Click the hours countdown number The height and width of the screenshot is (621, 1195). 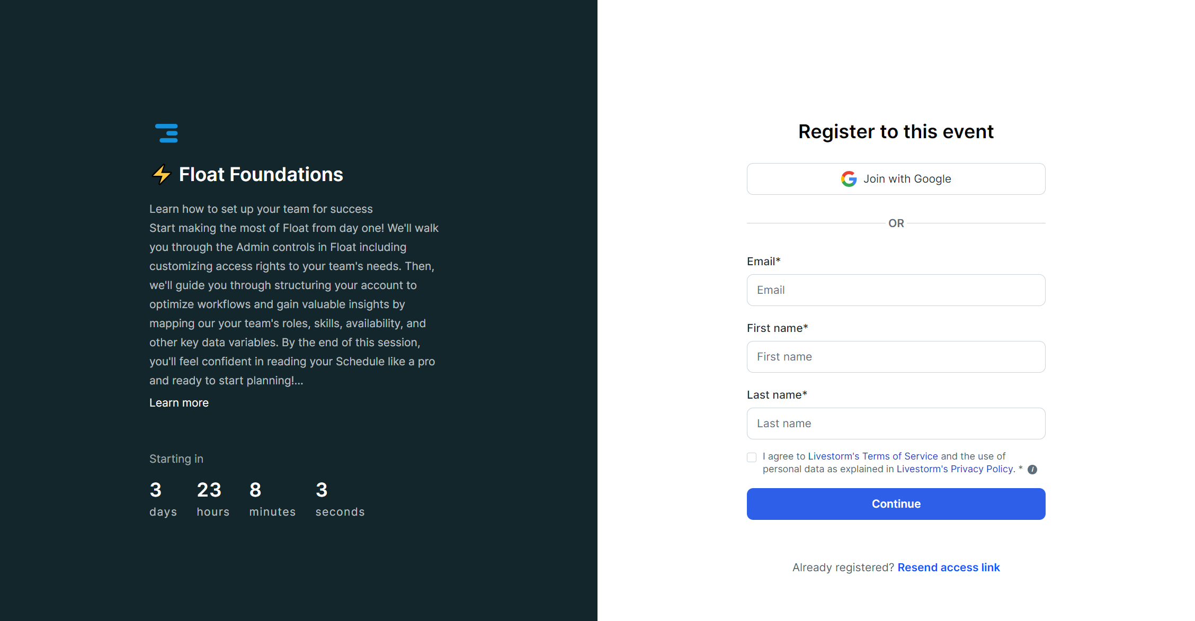pos(209,490)
